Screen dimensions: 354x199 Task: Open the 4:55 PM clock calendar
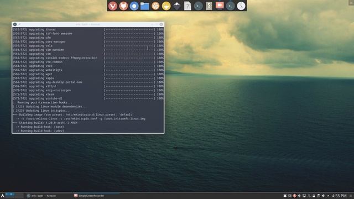pos(339,196)
